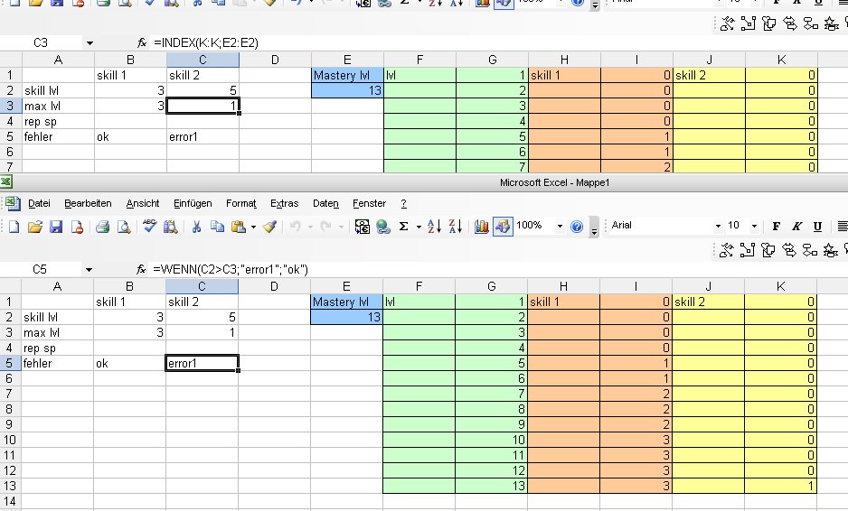Open the 100% zoom dropdown
Image resolution: width=848 pixels, height=511 pixels.
click(560, 226)
